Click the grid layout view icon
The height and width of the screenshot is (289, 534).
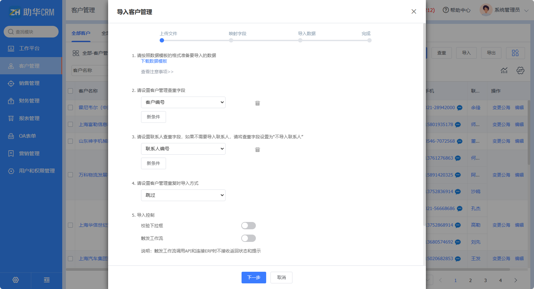(515, 53)
